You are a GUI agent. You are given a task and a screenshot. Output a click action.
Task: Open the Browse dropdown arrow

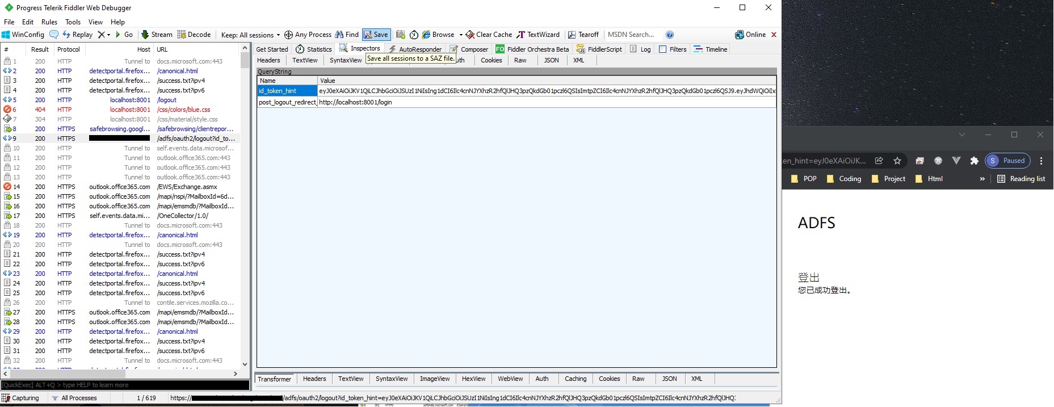click(x=460, y=35)
